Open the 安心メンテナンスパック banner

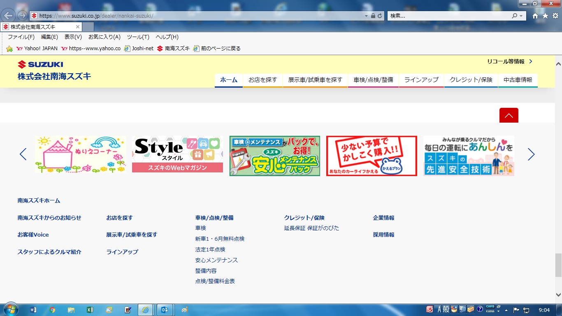(275, 156)
